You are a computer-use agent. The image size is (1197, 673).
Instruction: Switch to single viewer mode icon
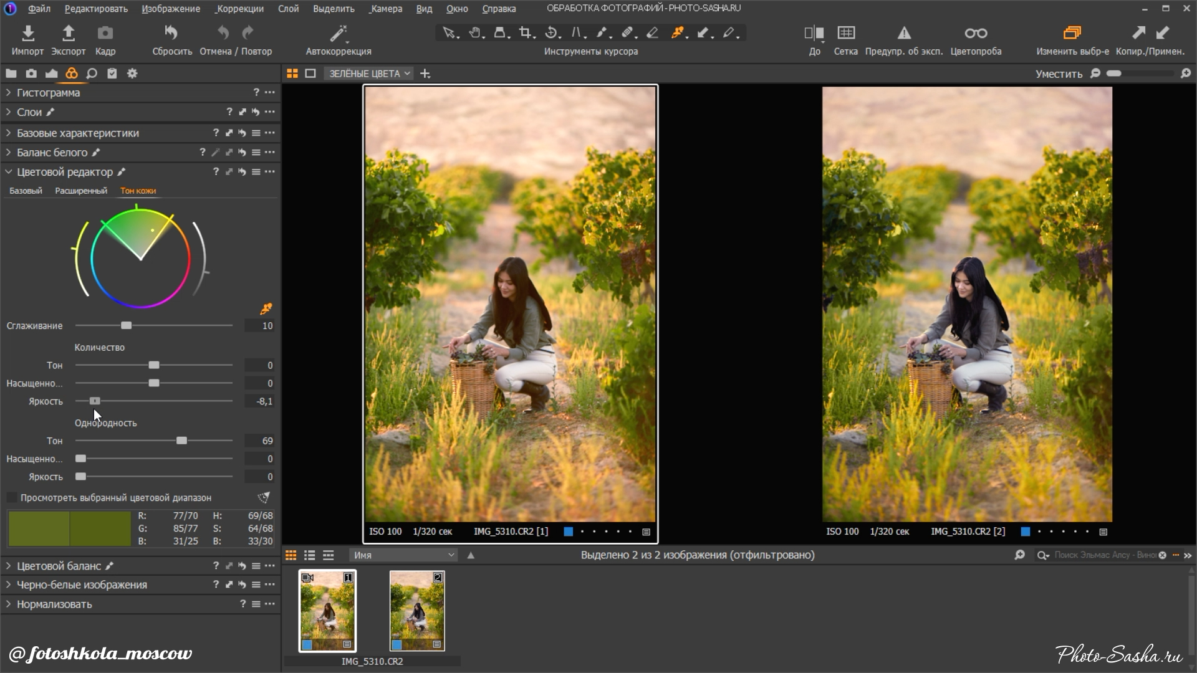tap(310, 74)
